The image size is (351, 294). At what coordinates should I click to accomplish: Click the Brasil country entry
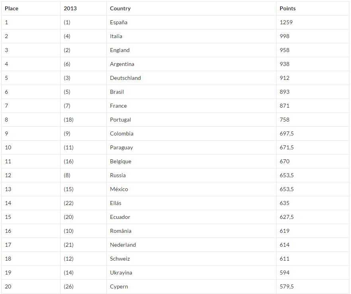click(117, 92)
